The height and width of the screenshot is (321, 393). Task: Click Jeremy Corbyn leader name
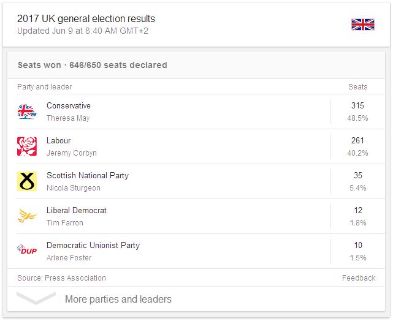[x=72, y=153]
